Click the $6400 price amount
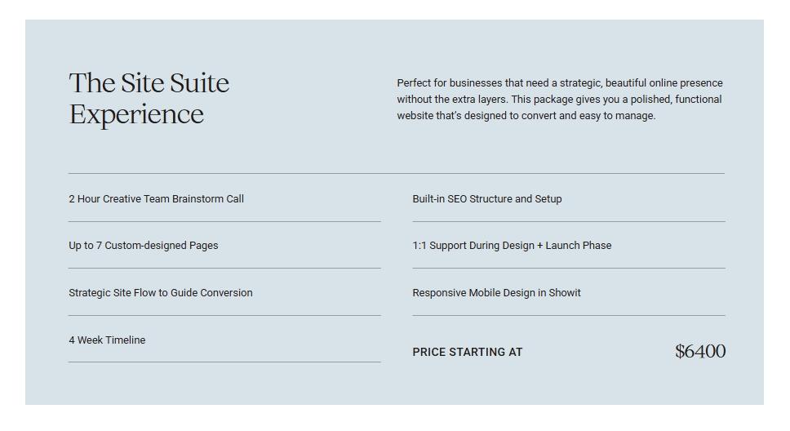The width and height of the screenshot is (790, 431). pos(699,352)
